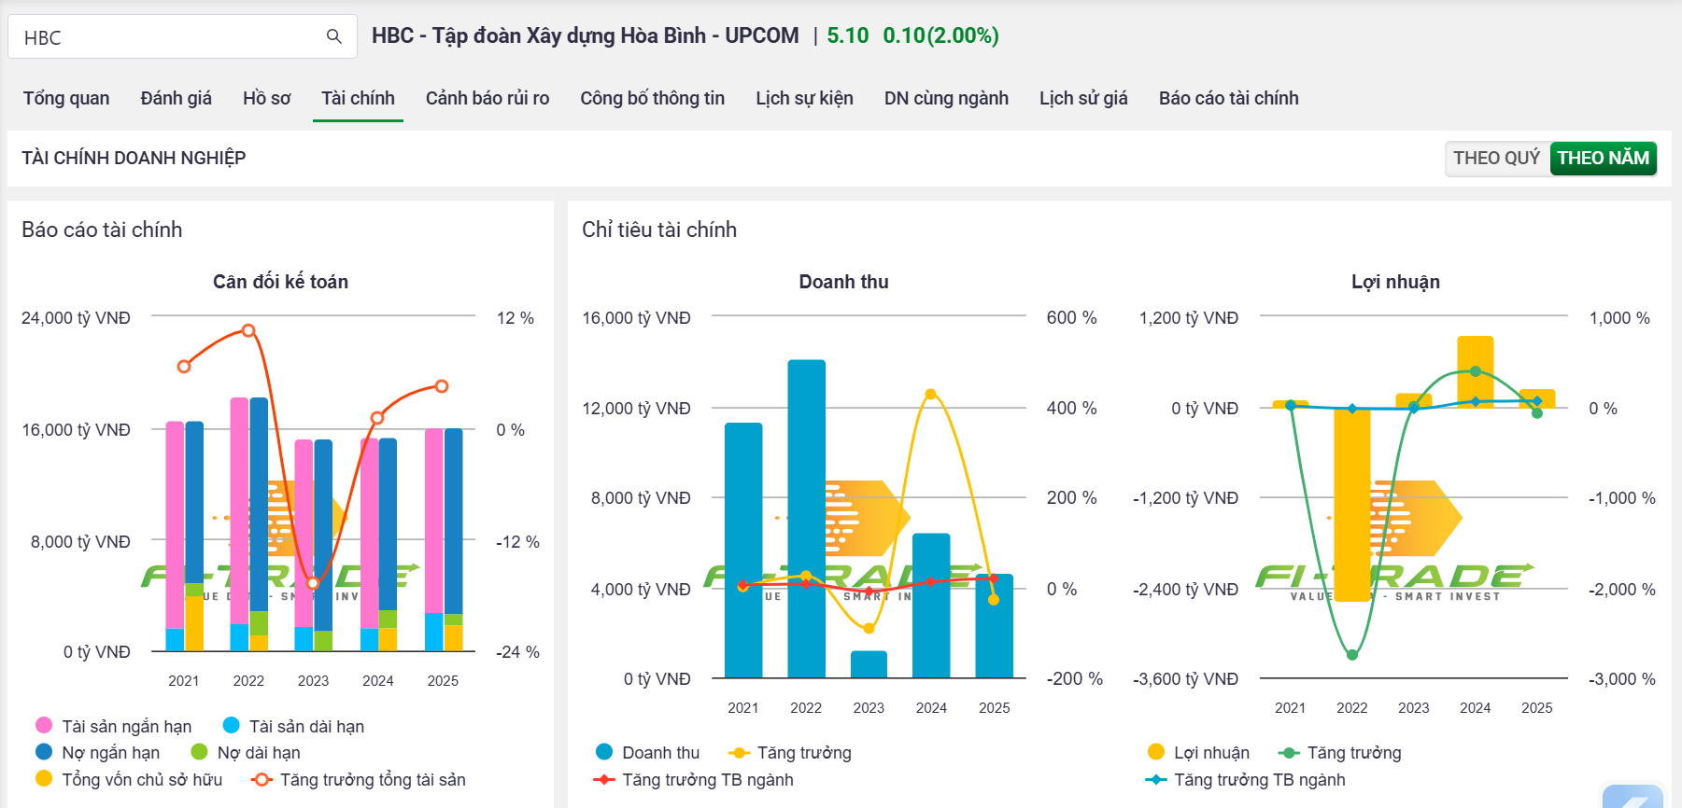Viewport: 1682px width, 808px height.
Task: Click the 2022 profit growth low point
Action: (1351, 655)
